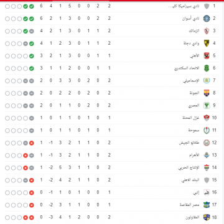Click Ismaily club logo in rank 7
Viewport: 224px width, 224px height.
207,81
